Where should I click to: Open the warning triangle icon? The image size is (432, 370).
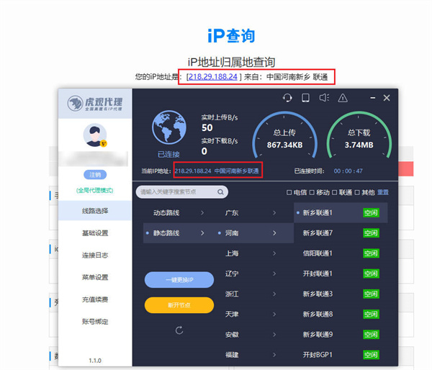coord(343,98)
